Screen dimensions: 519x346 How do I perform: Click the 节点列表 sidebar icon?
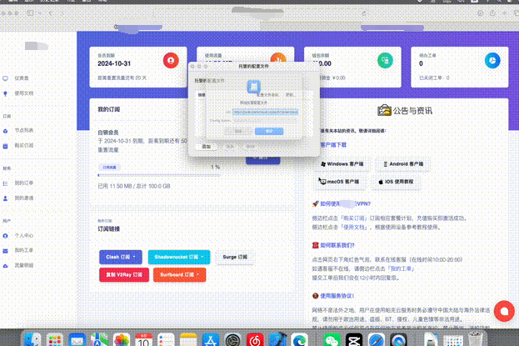click(7, 130)
